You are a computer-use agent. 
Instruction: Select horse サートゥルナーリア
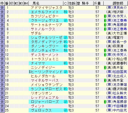point(47,25)
